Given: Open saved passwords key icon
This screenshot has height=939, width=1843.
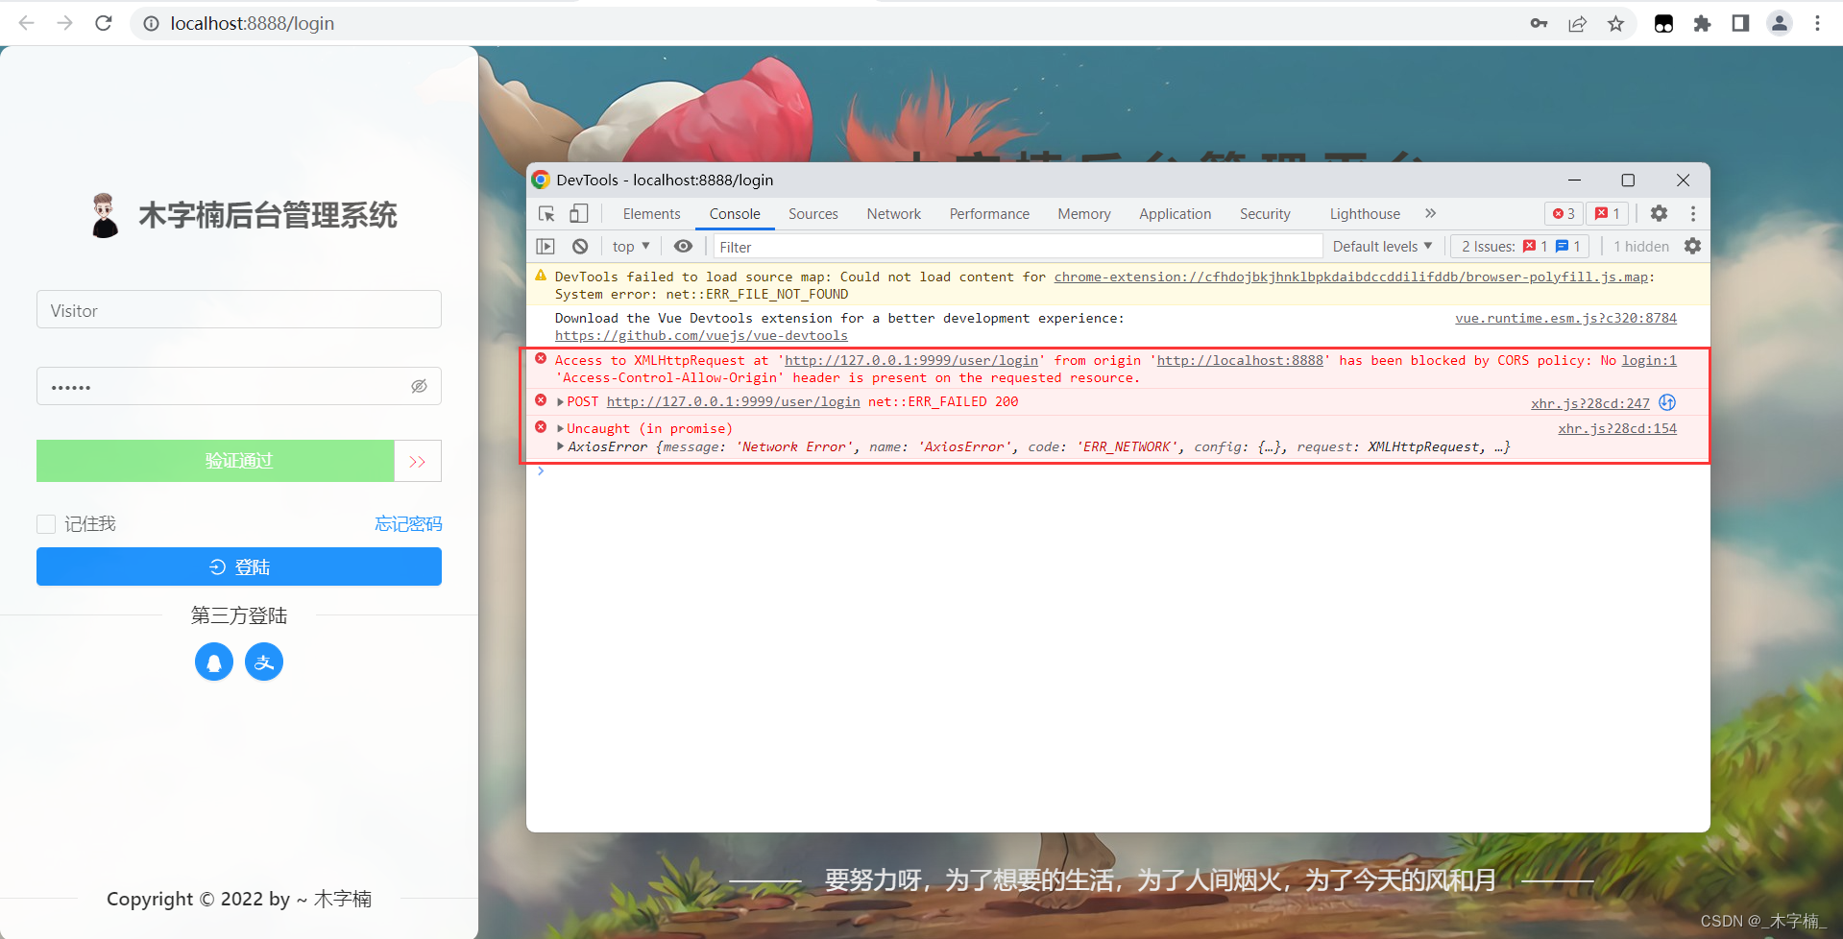Looking at the screenshot, I should click(1539, 23).
